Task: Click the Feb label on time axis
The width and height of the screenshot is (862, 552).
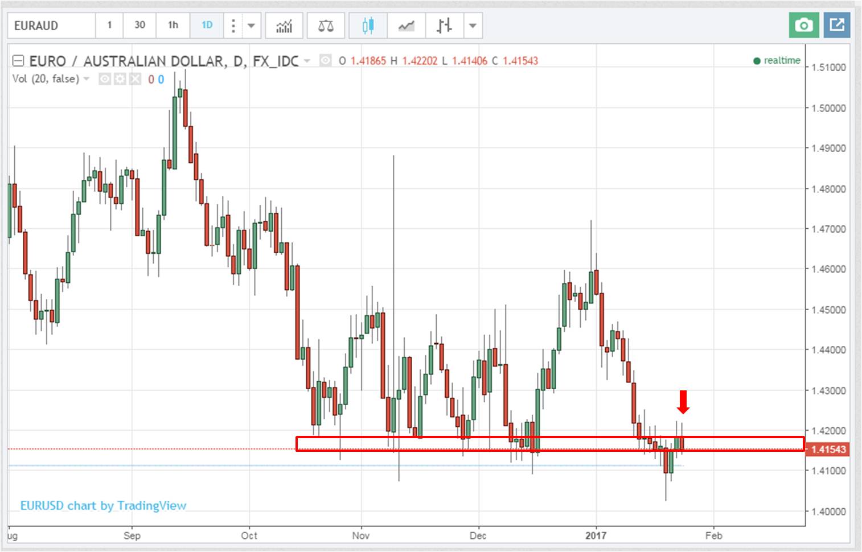Action: click(713, 535)
